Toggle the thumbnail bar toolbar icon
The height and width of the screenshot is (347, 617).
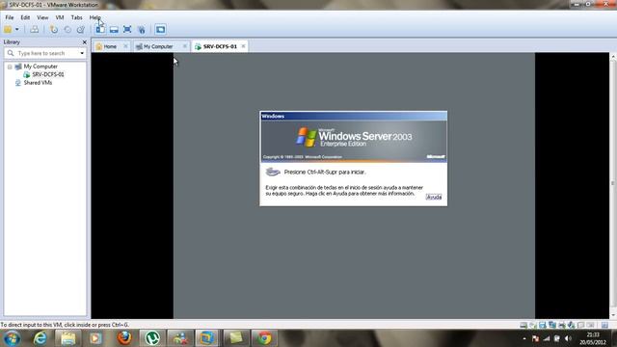[114, 30]
